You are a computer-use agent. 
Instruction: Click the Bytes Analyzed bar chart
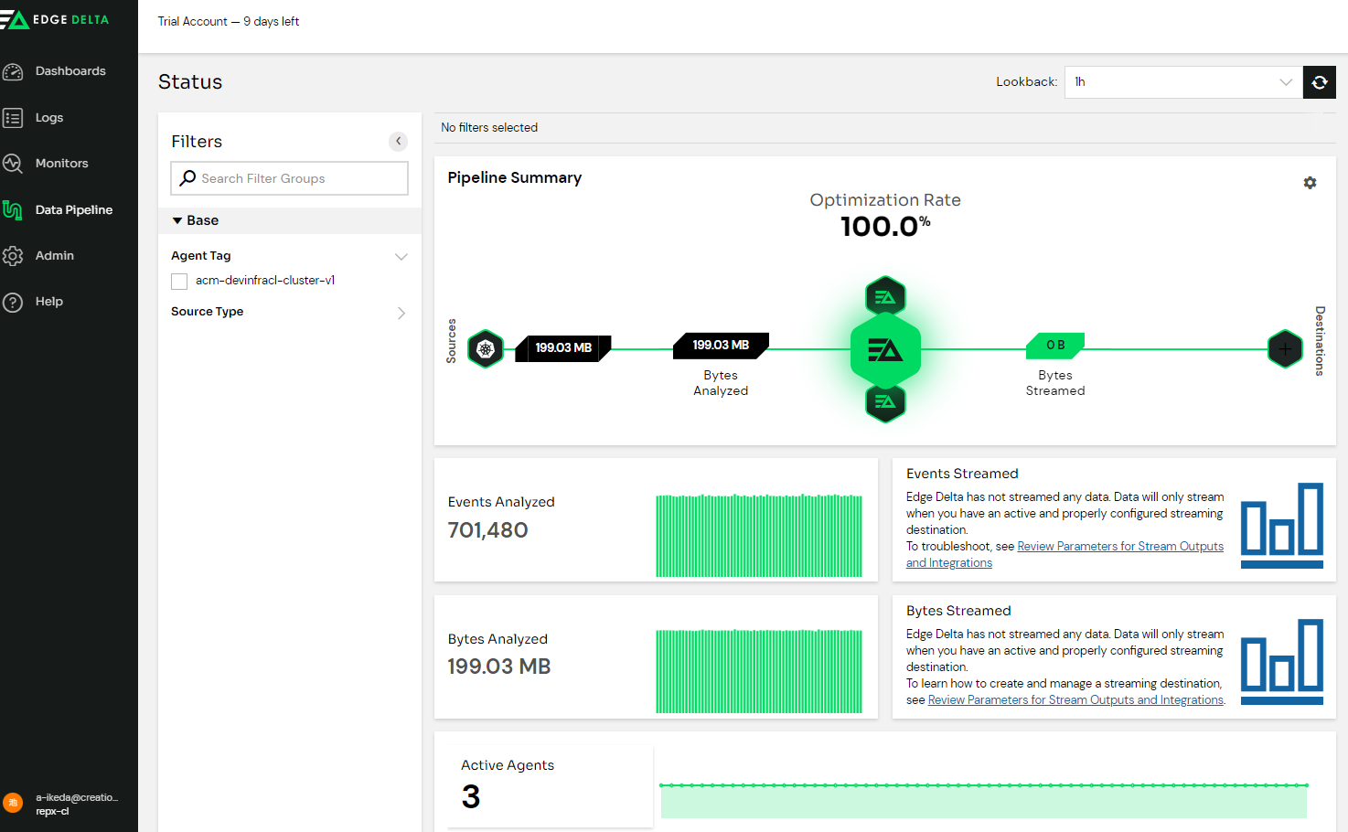[759, 671]
